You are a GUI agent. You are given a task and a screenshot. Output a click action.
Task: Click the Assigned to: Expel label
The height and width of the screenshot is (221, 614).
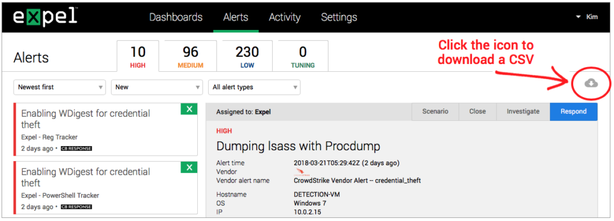click(243, 112)
